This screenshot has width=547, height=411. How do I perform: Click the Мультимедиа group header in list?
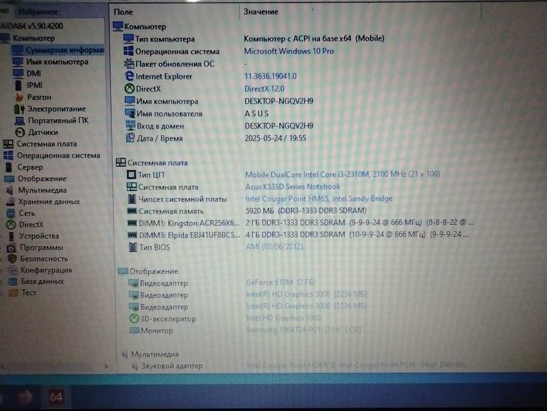pyautogui.click(x=150, y=354)
